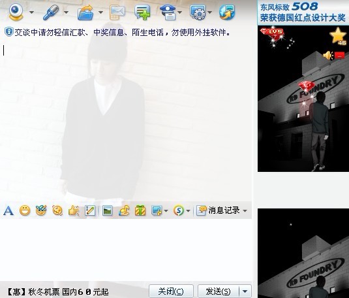Image resolution: width=349 pixels, height=298 pixels.
Task: Create a discussion group with green plus icon
Action: [142, 12]
